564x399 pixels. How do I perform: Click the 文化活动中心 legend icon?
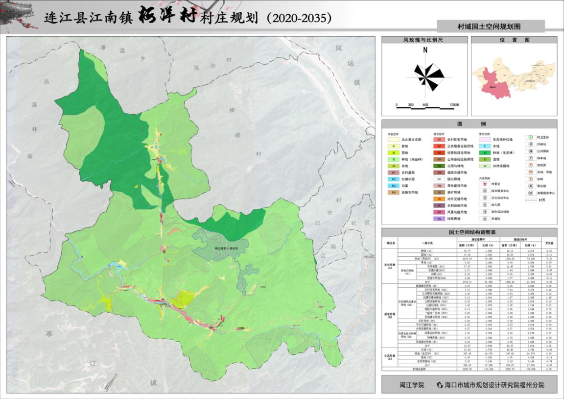click(x=484, y=198)
